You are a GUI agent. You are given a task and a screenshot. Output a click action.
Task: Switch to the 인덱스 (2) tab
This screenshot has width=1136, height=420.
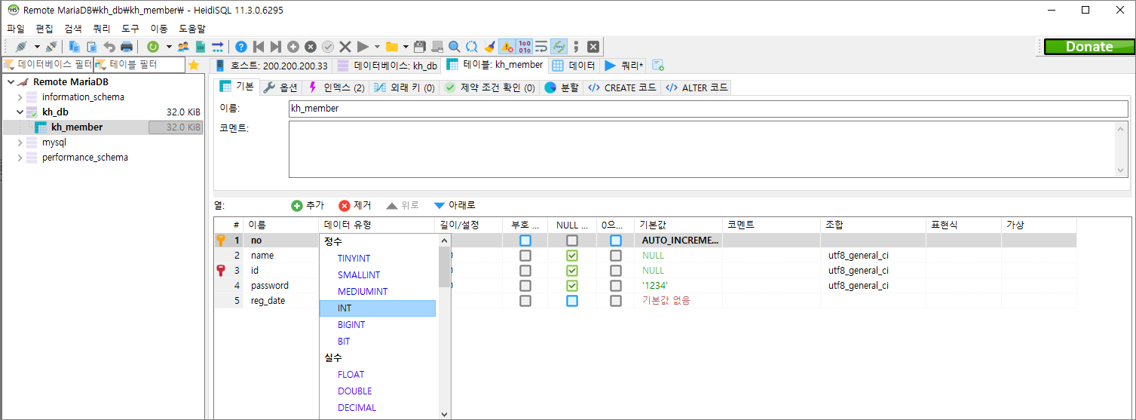coord(336,87)
